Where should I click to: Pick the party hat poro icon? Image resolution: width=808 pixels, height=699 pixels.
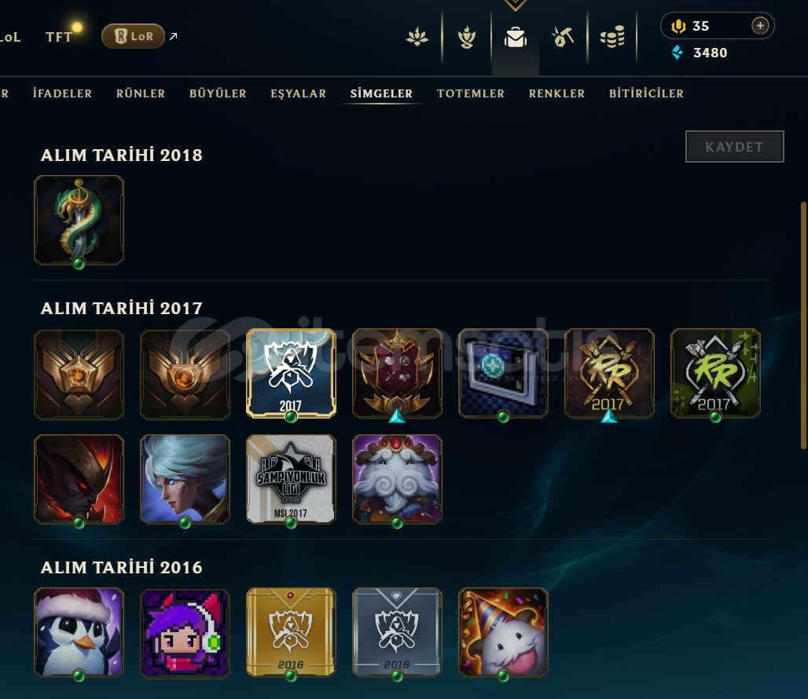[504, 632]
